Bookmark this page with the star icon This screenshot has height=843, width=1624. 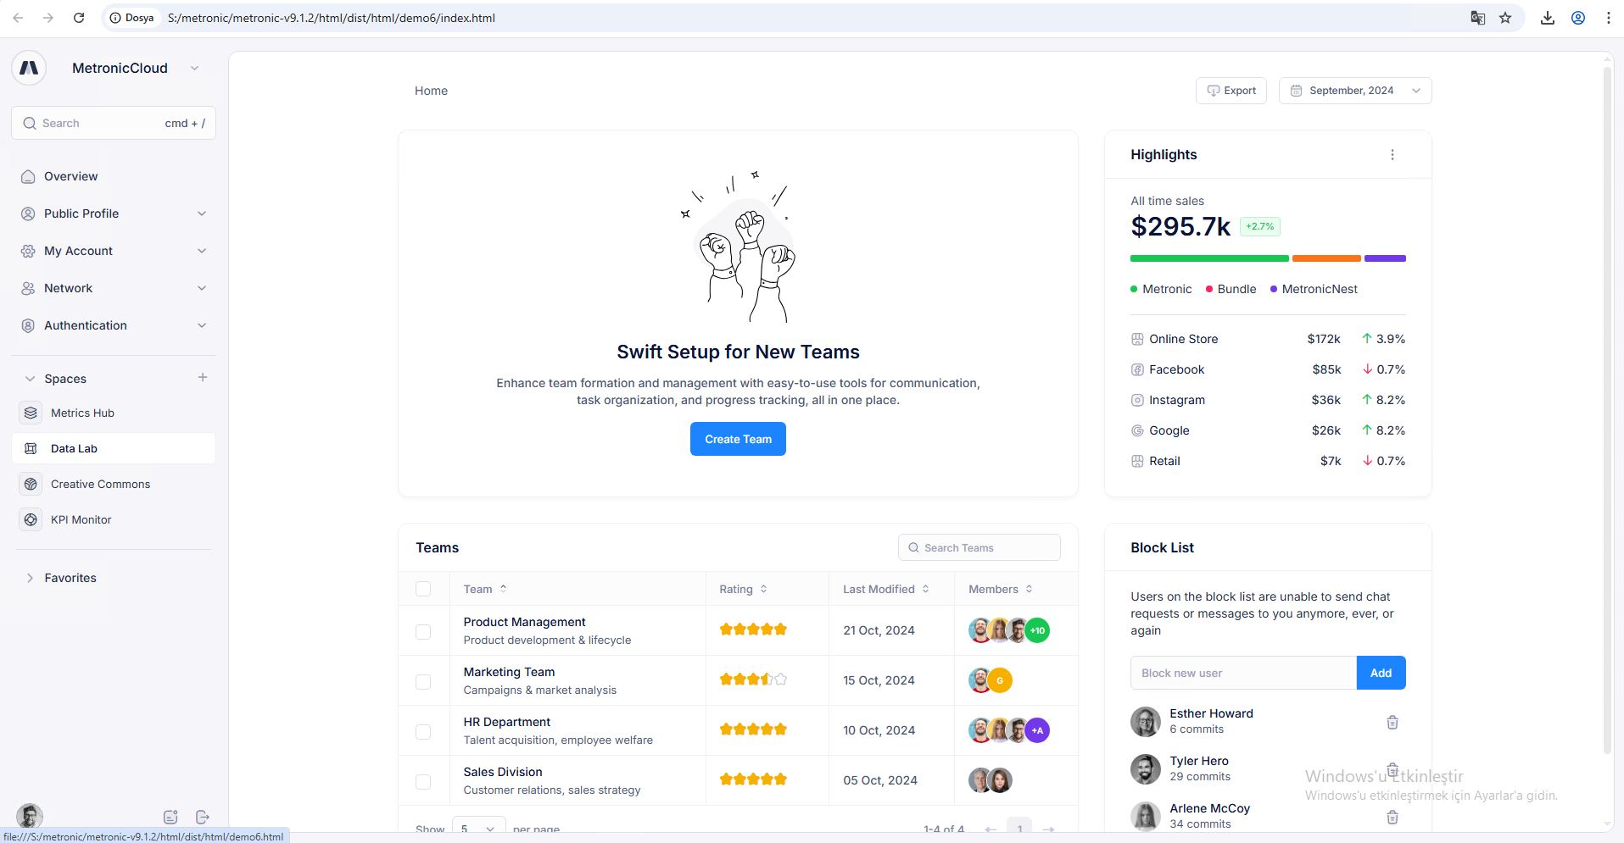click(x=1505, y=18)
